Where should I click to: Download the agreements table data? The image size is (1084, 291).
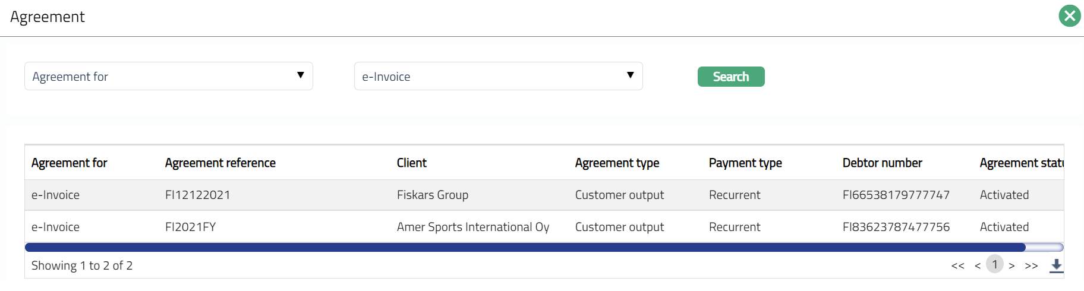(1056, 265)
